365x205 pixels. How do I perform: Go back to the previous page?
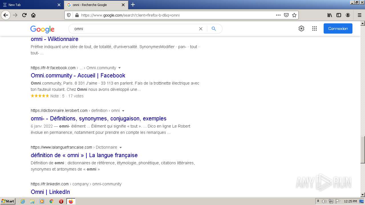pyautogui.click(x=6, y=15)
